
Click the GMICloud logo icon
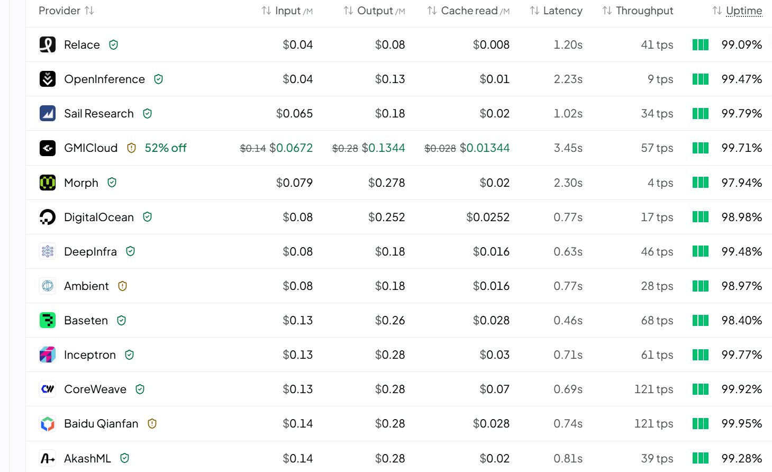point(48,148)
